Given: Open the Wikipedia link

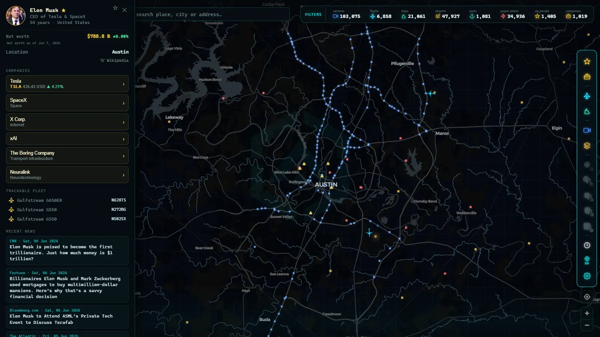Looking at the screenshot, I should point(114,60).
